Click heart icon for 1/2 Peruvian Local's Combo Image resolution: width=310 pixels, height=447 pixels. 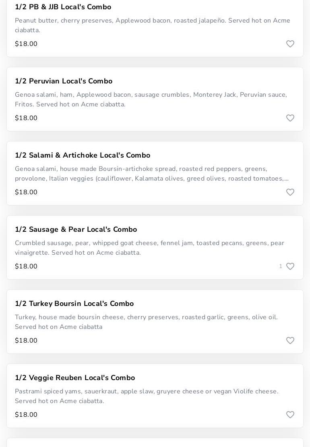[290, 118]
